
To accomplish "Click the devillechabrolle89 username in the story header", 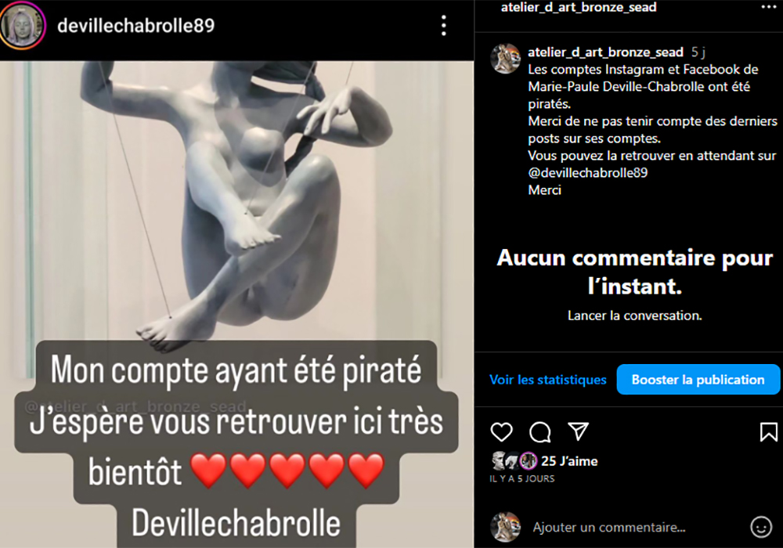I will 135,26.
